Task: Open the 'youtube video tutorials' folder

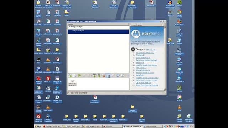Action: tap(133, 109)
